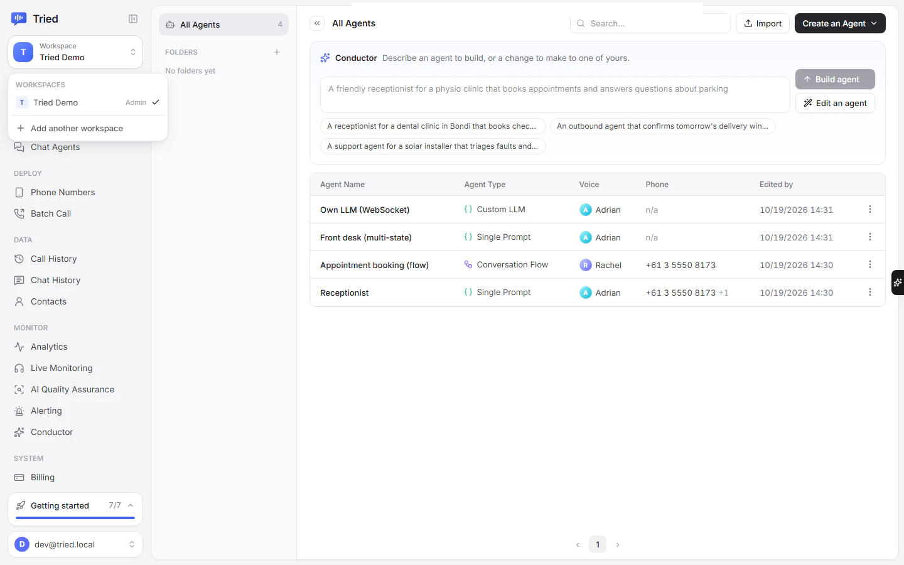The image size is (904, 565).
Task: Pick the solar installer support suggestion
Action: click(x=433, y=146)
